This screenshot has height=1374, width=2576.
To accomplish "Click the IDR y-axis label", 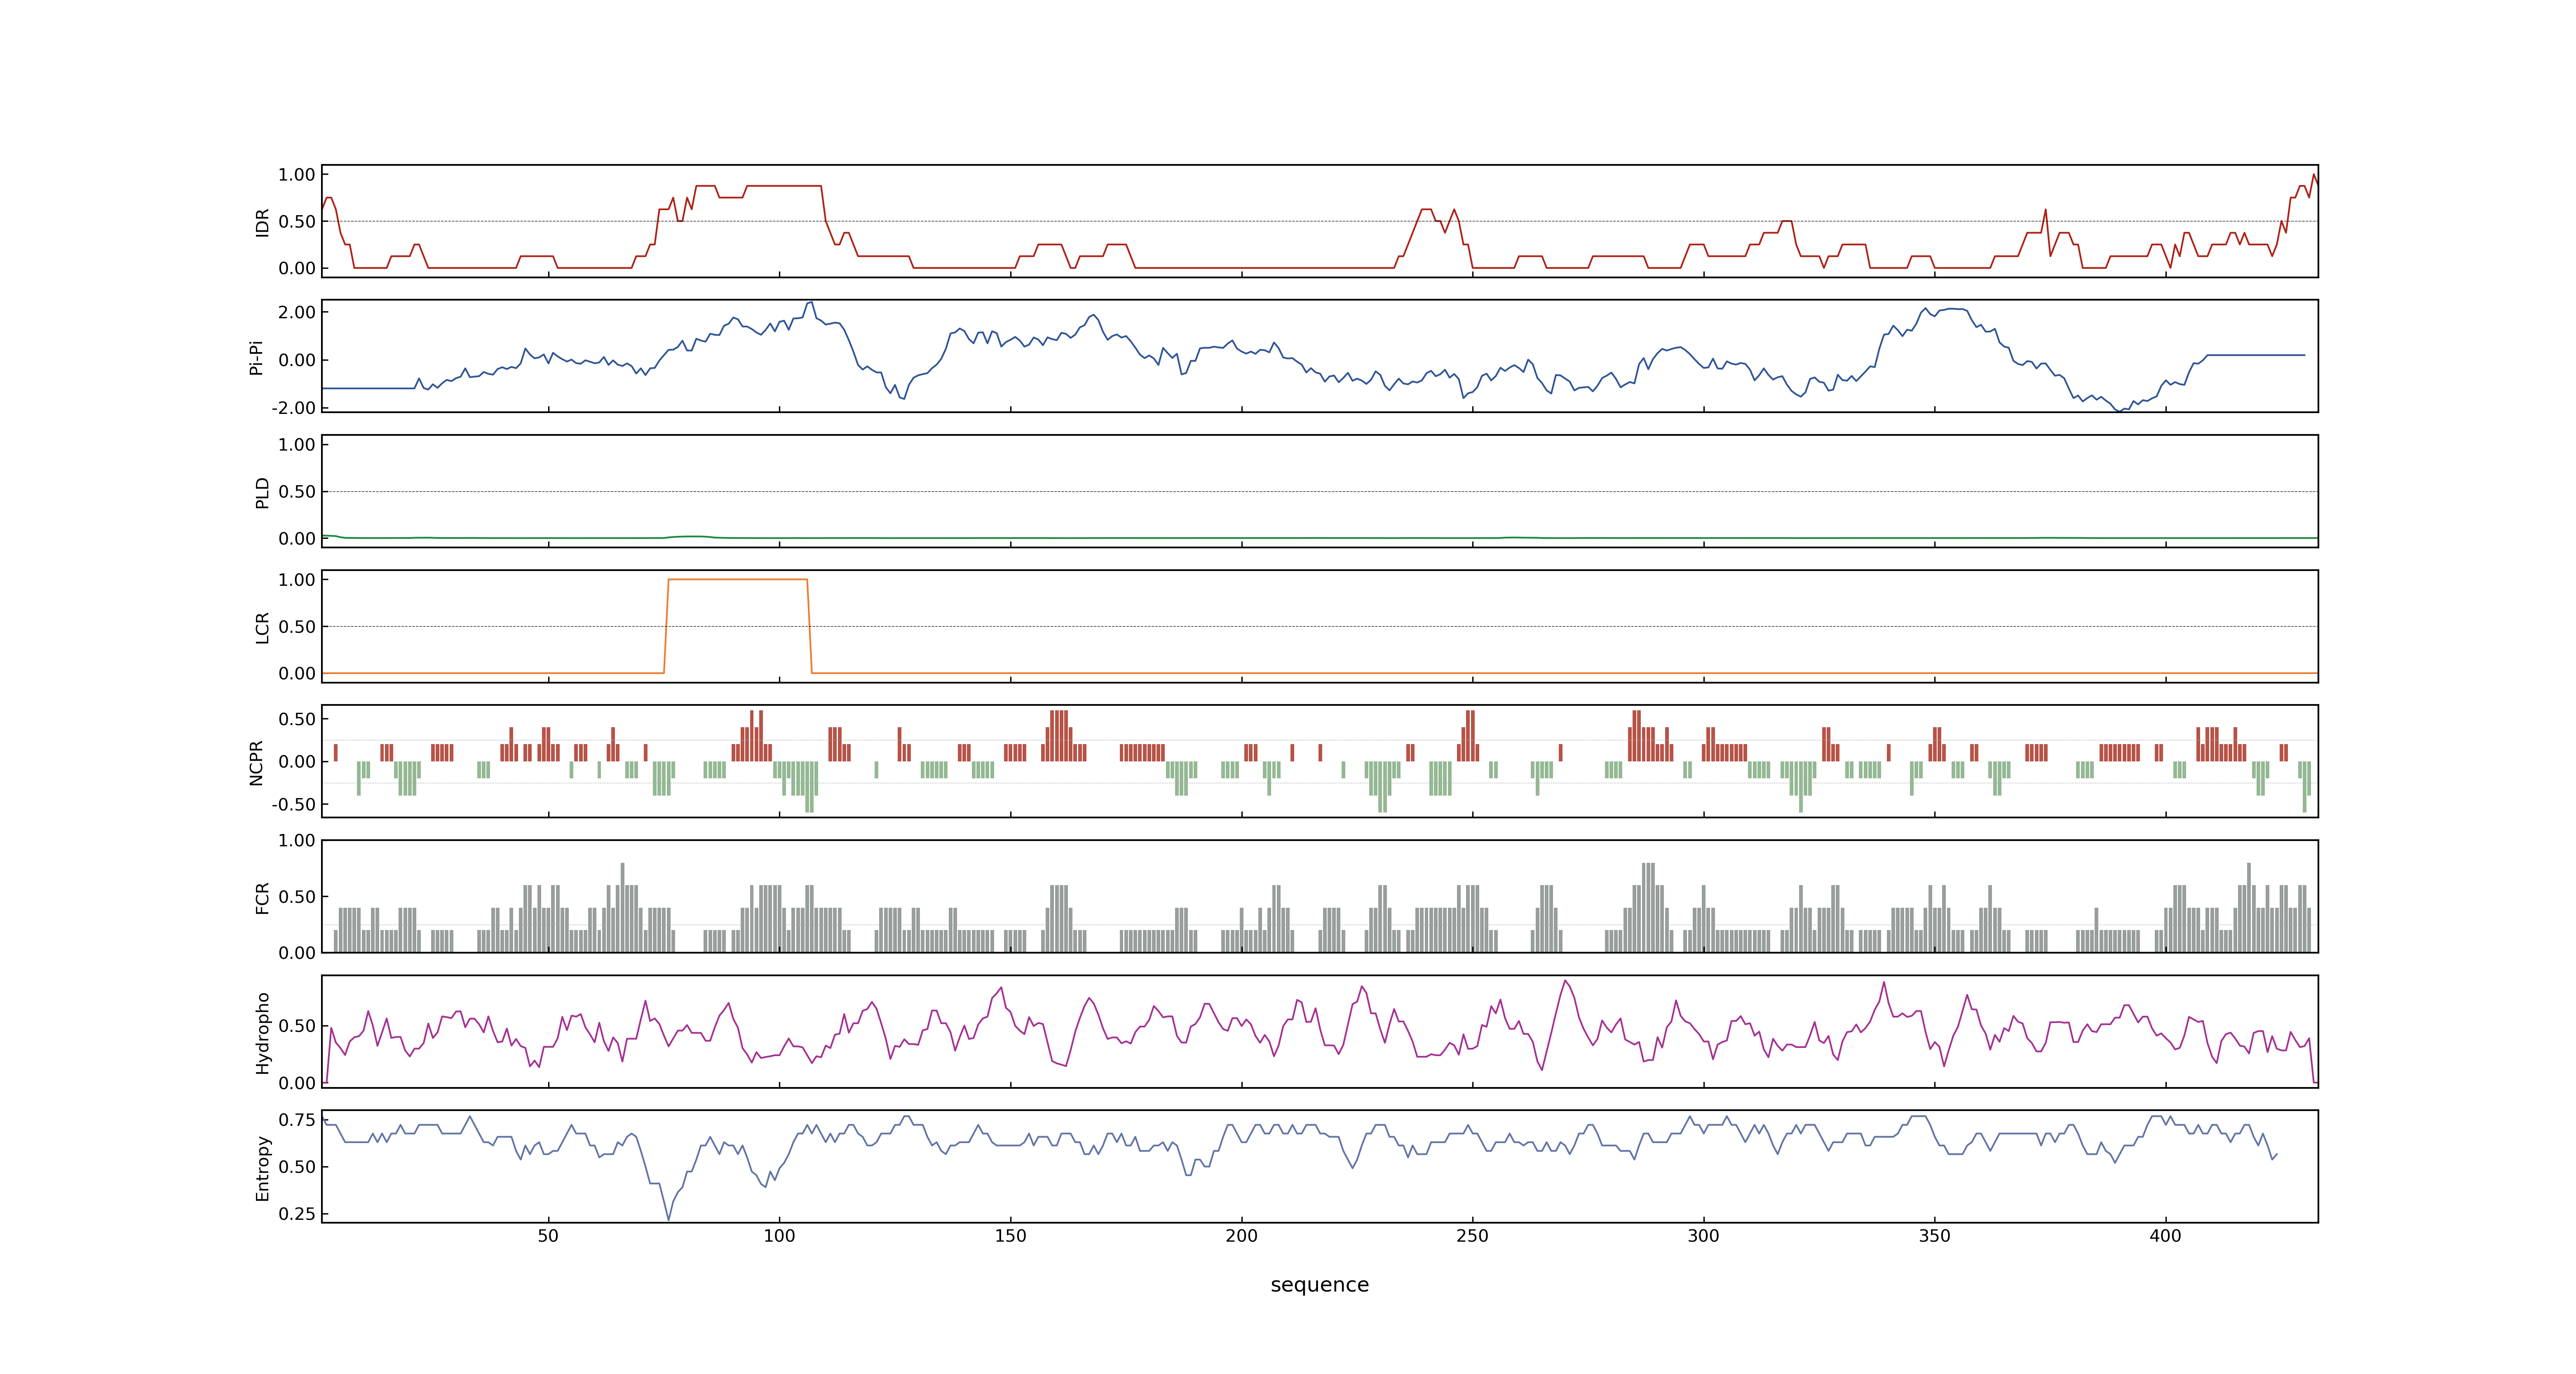I will pos(262,222).
